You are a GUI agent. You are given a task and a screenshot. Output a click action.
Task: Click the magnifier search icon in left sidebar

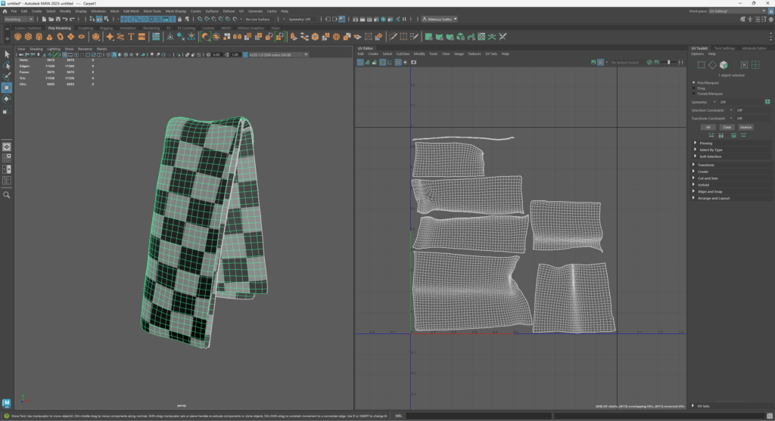[6, 195]
